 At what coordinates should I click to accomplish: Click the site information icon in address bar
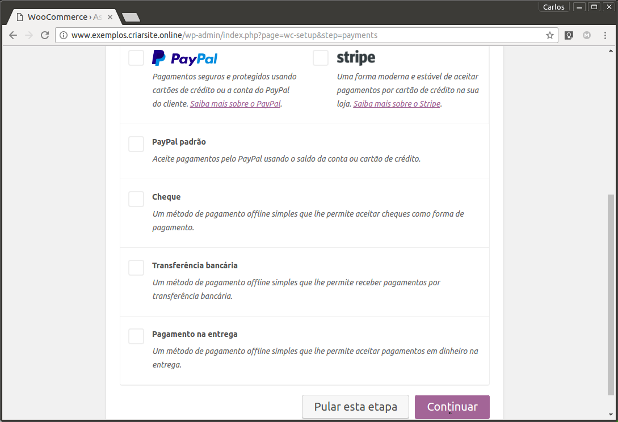64,35
